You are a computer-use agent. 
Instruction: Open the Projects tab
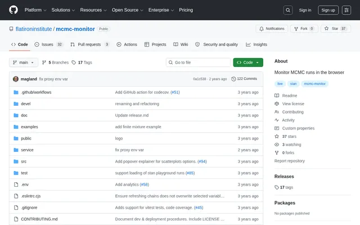coord(155,44)
